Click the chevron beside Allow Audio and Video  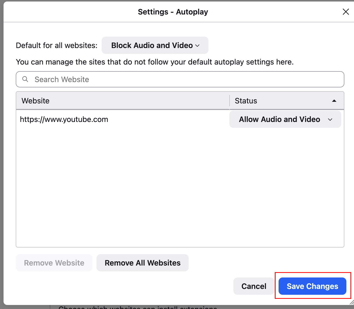tap(330, 119)
